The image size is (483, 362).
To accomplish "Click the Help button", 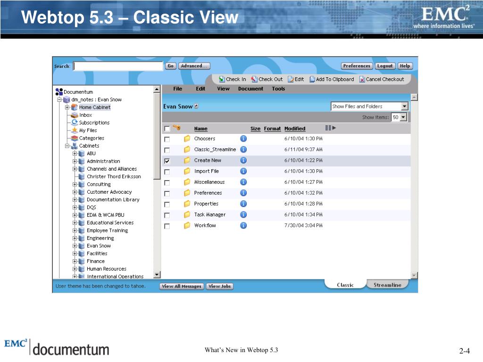I will click(405, 66).
